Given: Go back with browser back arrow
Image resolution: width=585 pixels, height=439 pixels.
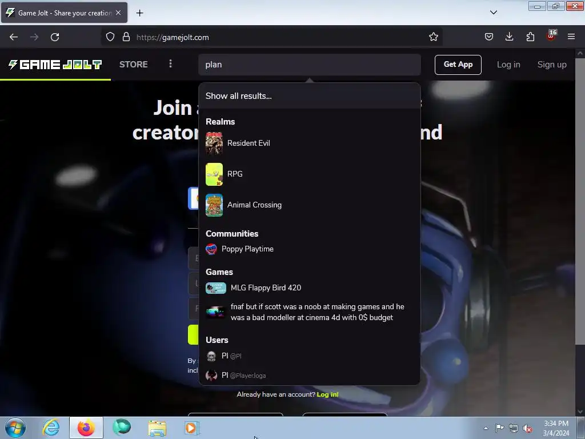Looking at the screenshot, I should pos(14,37).
